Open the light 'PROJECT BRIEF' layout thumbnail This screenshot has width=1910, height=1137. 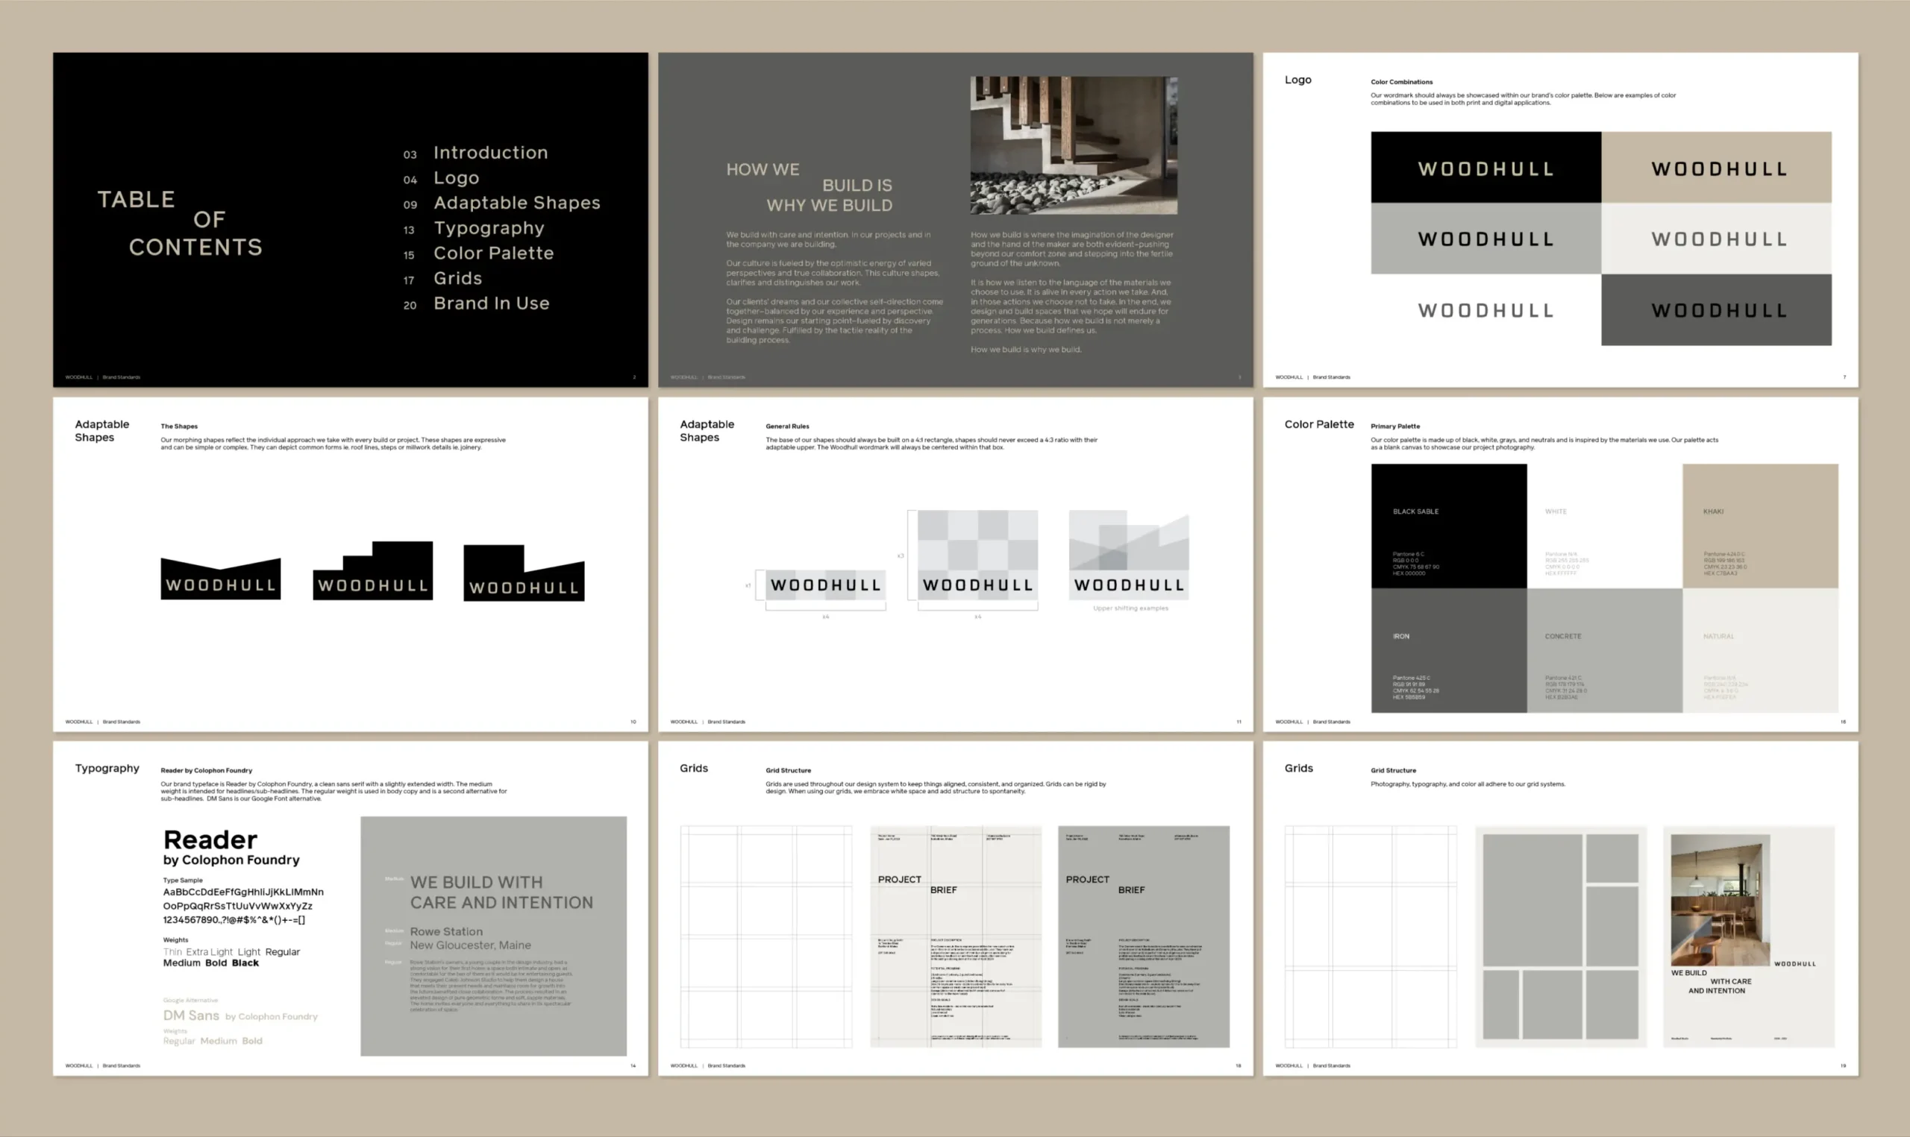coord(955,936)
